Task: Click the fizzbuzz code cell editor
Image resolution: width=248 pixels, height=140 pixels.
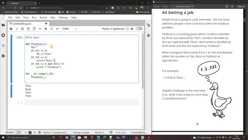Action: tap(82, 59)
